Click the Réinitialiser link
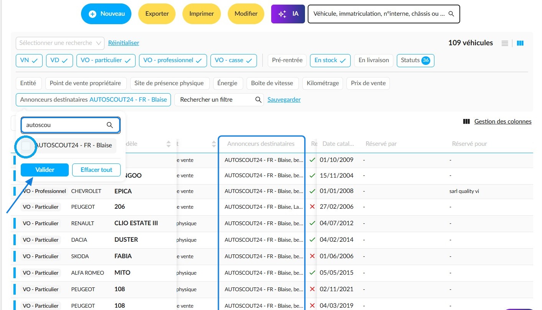This screenshot has width=542, height=310. point(124,43)
